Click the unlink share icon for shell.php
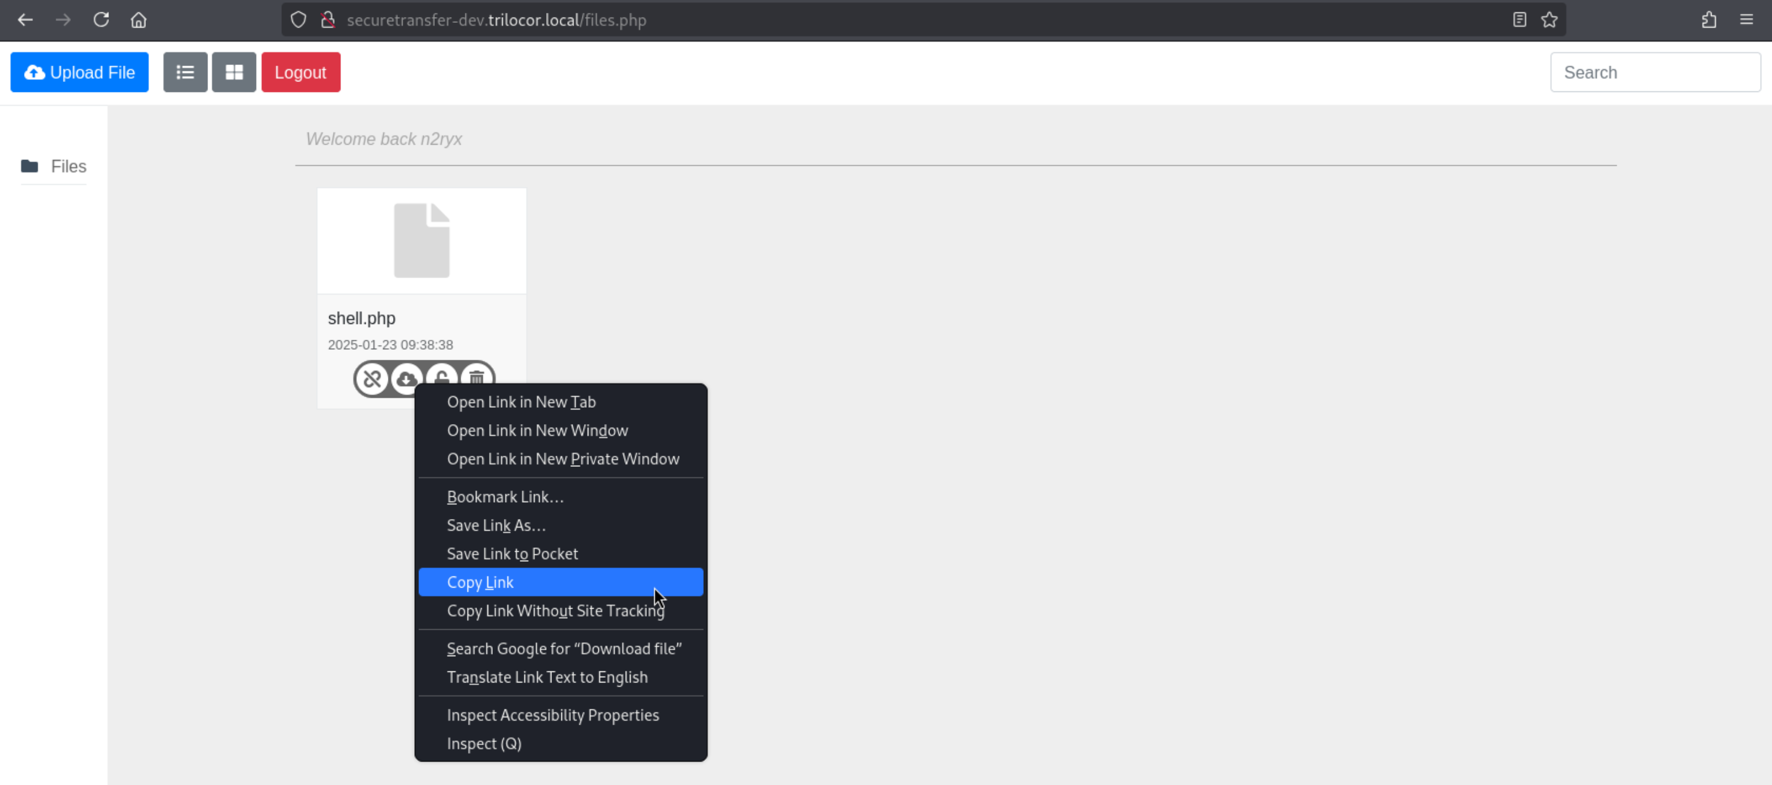 click(x=372, y=379)
